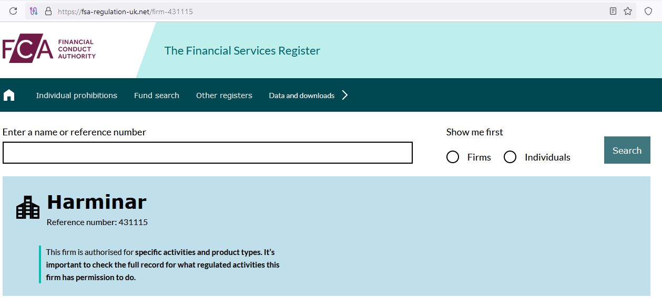Click the padlock site security icon

[x=48, y=11]
